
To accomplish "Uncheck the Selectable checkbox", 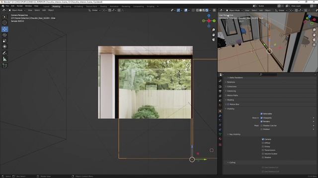I will pyautogui.click(x=261, y=114).
